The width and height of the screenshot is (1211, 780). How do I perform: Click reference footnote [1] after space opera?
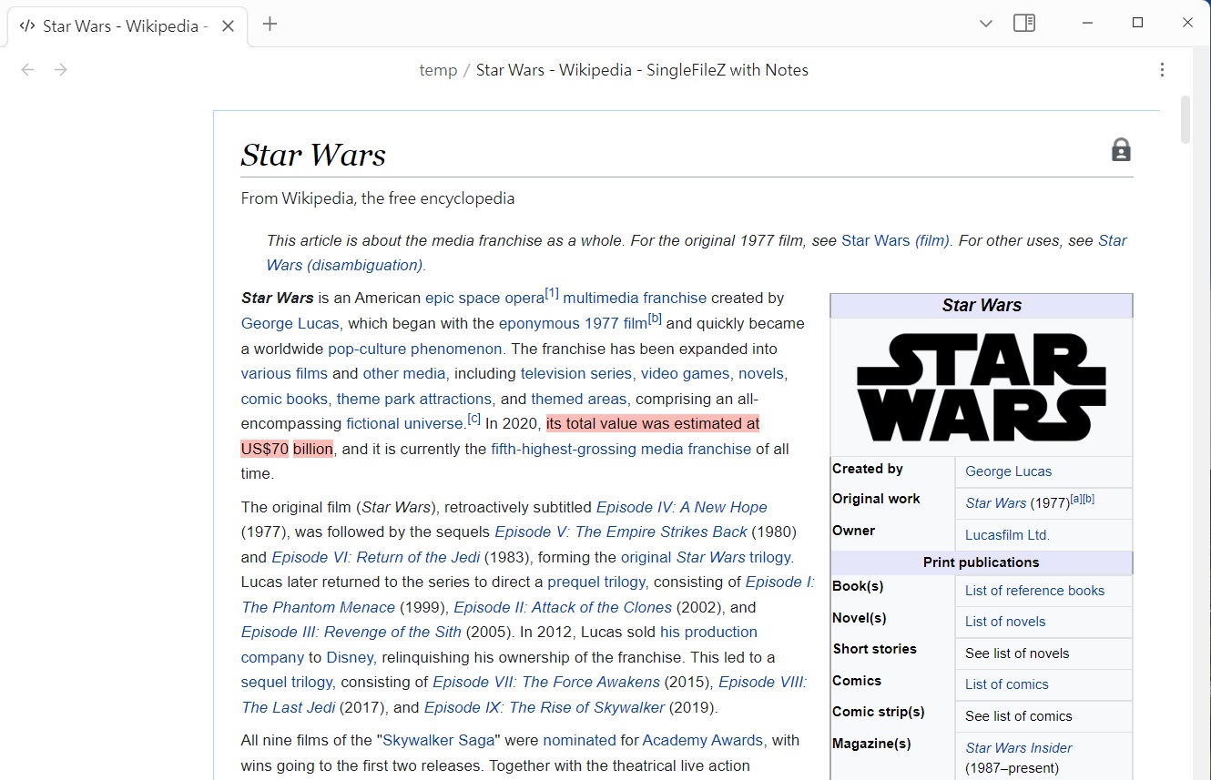point(552,293)
